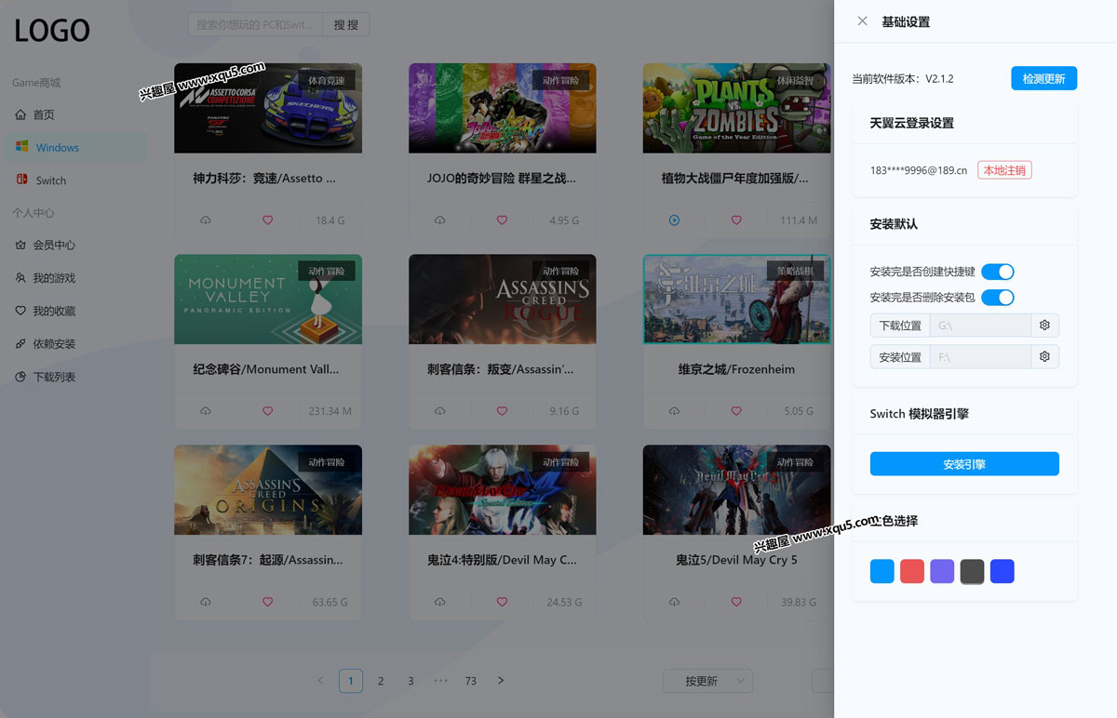
Task: Select the purple theme color
Action: [942, 571]
